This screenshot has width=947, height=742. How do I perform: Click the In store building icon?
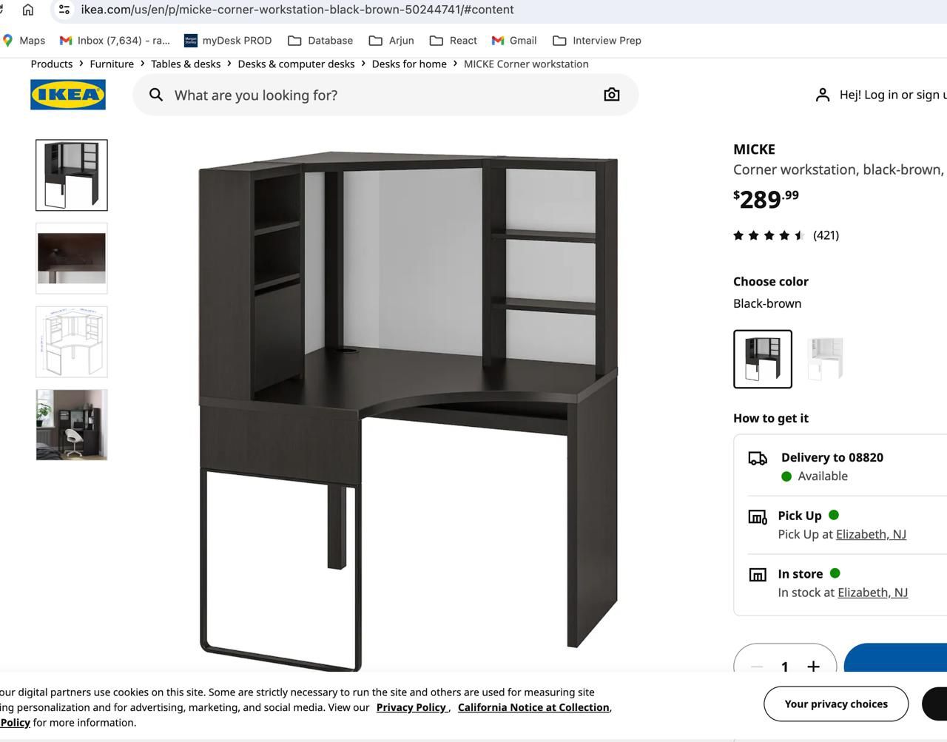758,575
